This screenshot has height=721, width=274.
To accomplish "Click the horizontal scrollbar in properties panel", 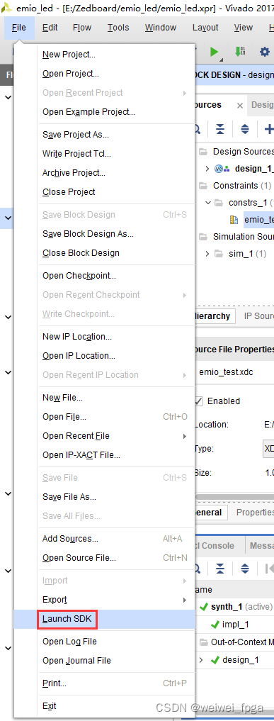I will coord(234,496).
